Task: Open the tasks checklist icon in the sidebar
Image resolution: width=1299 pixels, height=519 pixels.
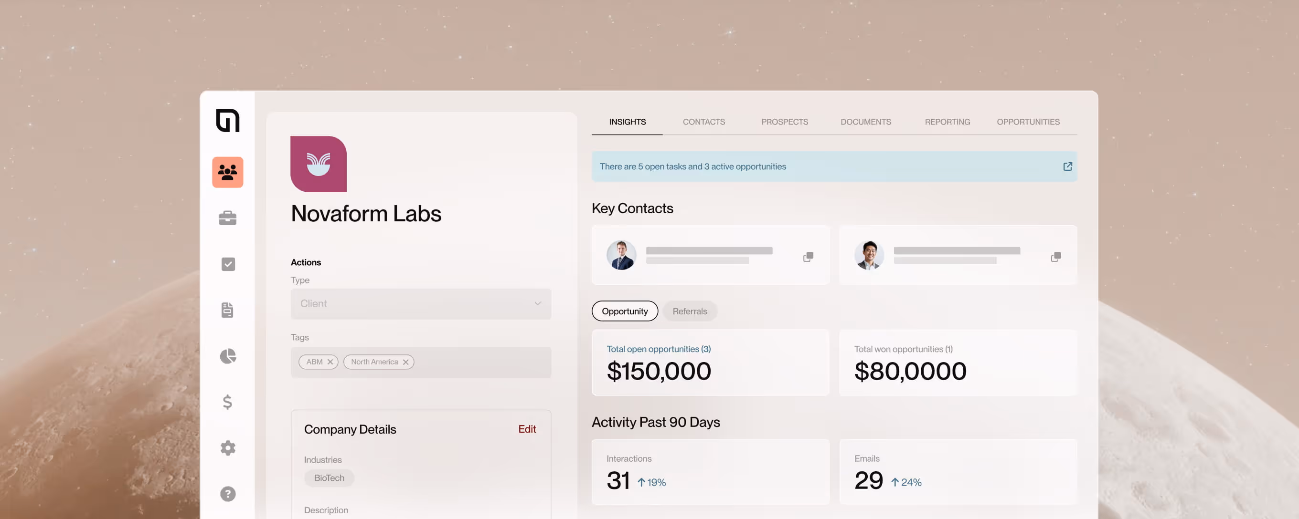Action: coord(228,264)
